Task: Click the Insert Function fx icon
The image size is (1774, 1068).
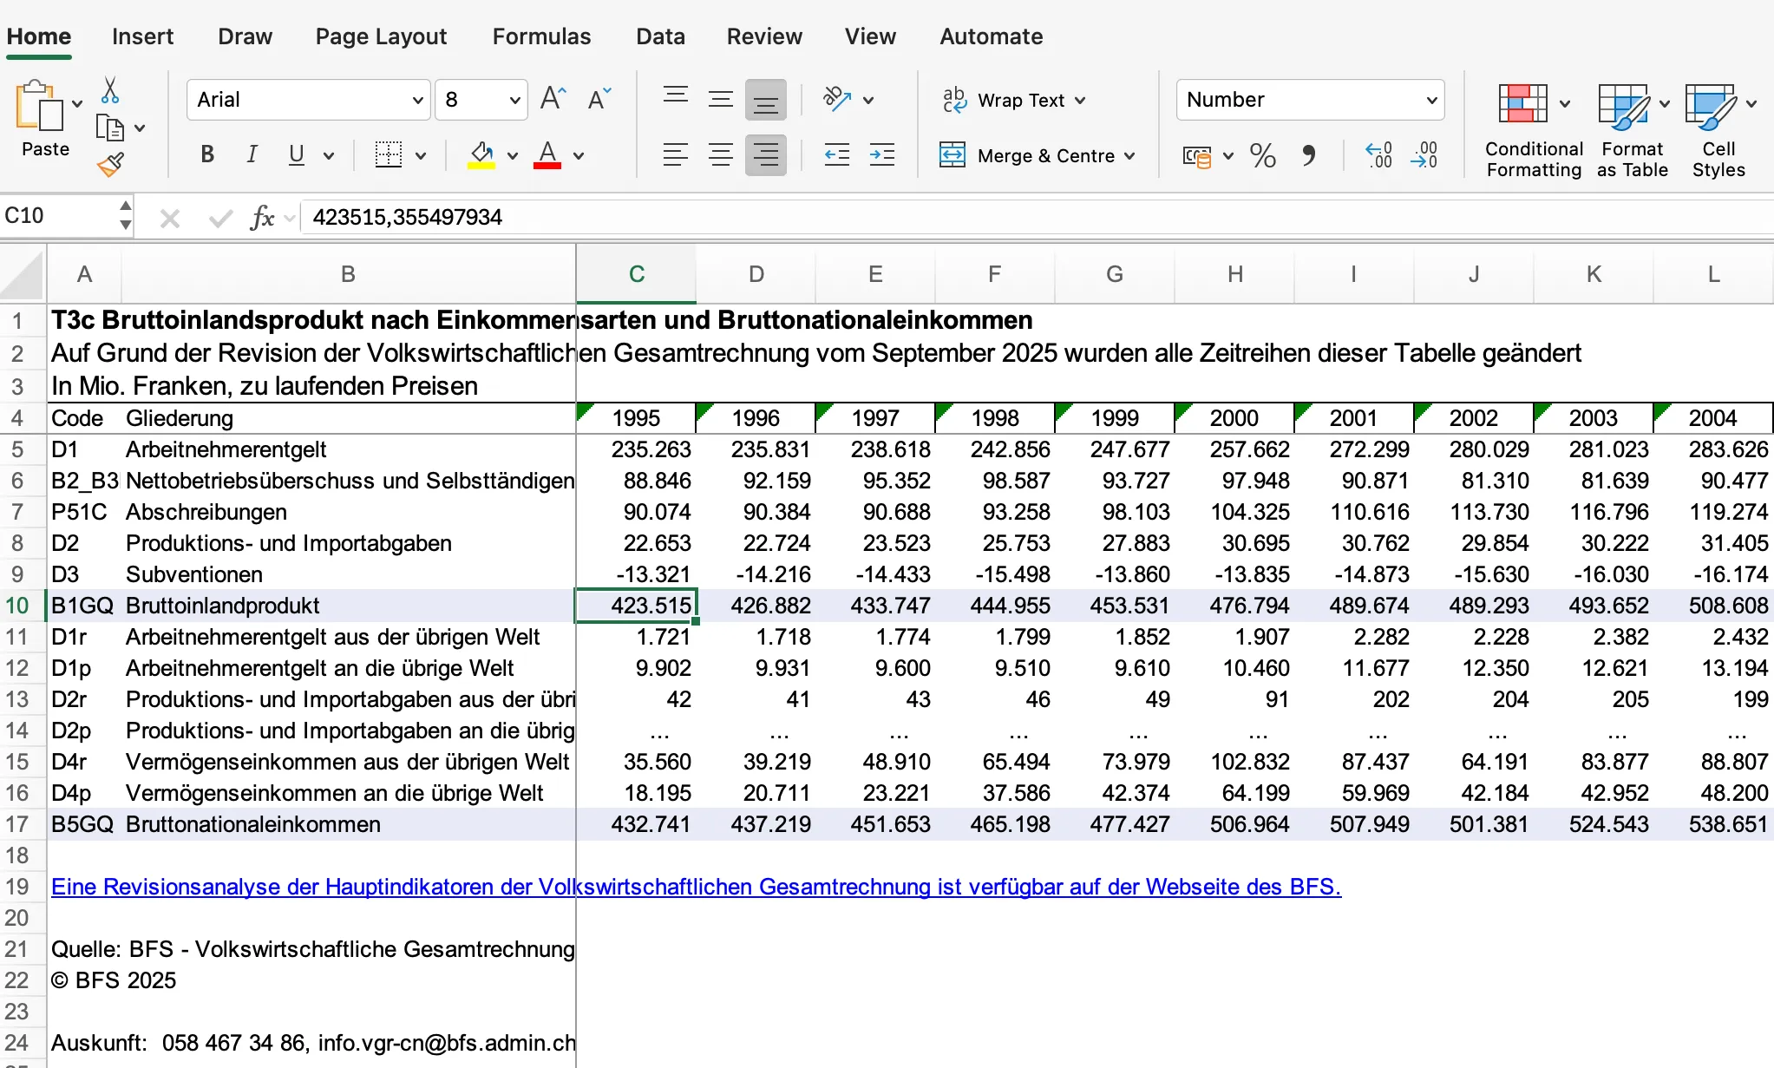Action: pos(261,217)
